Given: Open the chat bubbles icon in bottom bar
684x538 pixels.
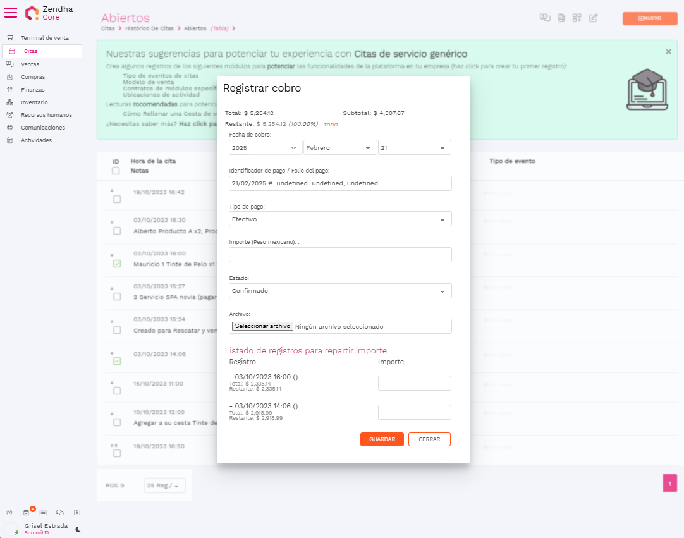Looking at the screenshot, I should [60, 512].
